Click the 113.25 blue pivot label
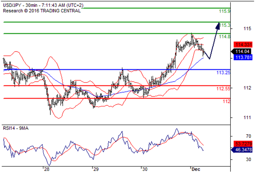255x173 pixels. click(x=223, y=73)
